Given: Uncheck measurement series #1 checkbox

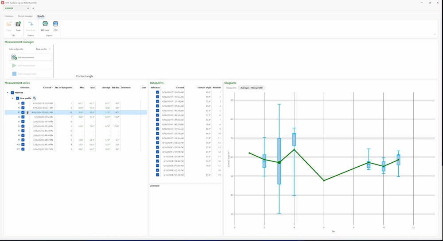Looking at the screenshot, I should click(23, 103).
